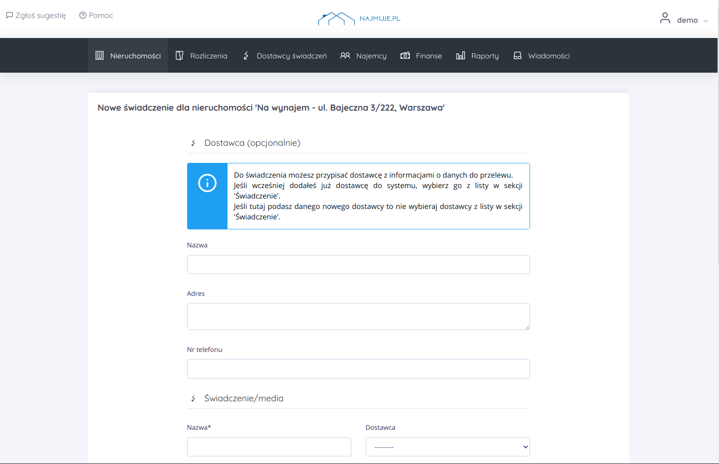Switch to Raporty

tap(477, 56)
